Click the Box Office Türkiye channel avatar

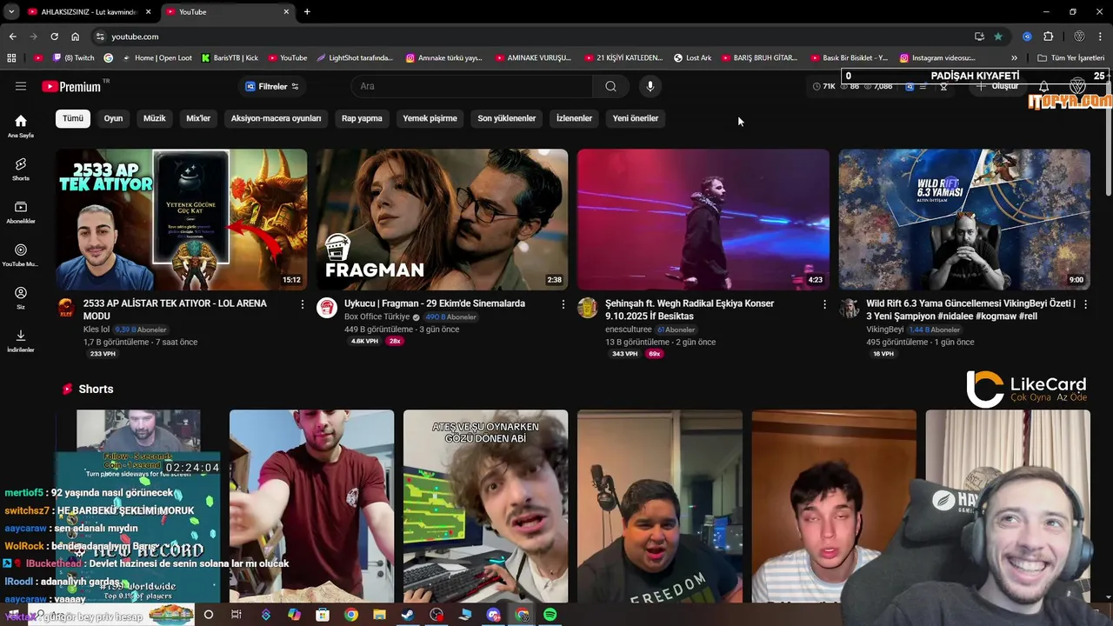click(x=327, y=308)
